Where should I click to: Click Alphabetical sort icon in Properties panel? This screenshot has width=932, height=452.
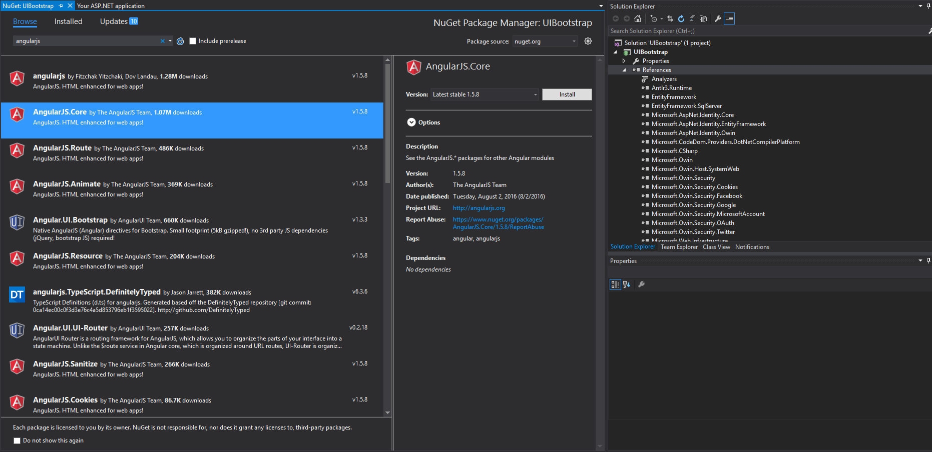pos(627,284)
